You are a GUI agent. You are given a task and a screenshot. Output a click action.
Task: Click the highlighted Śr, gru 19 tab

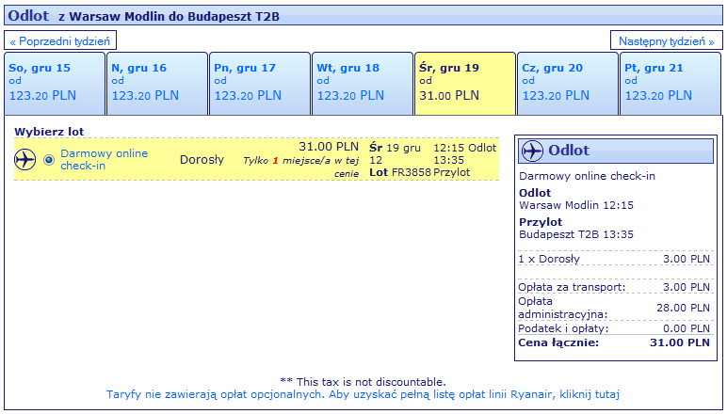464,83
